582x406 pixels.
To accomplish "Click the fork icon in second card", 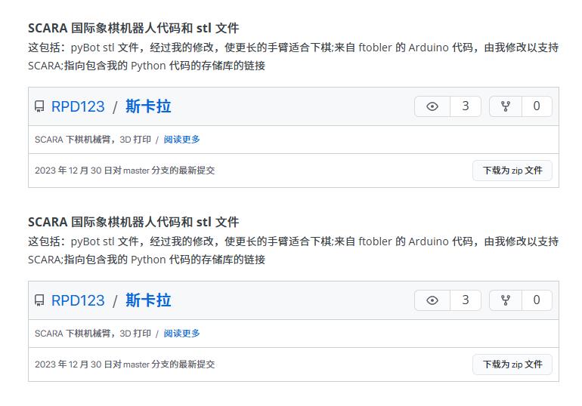I will coord(506,300).
